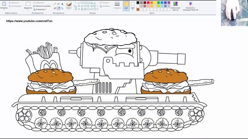Viewport: 248px width, 139px height.
Task: Pick the orange color swatch
Action: [x=152, y=3]
